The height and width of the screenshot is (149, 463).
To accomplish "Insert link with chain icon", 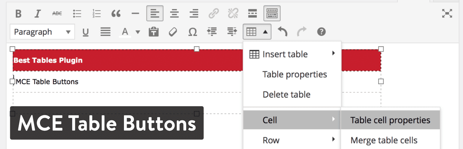I will click(213, 14).
